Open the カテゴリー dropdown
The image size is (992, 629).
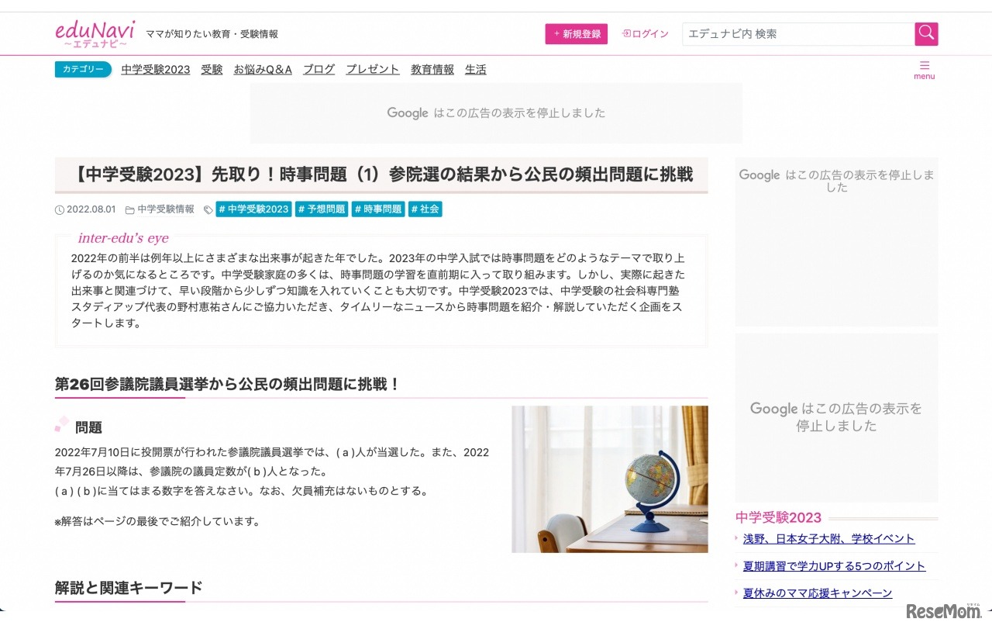click(82, 69)
